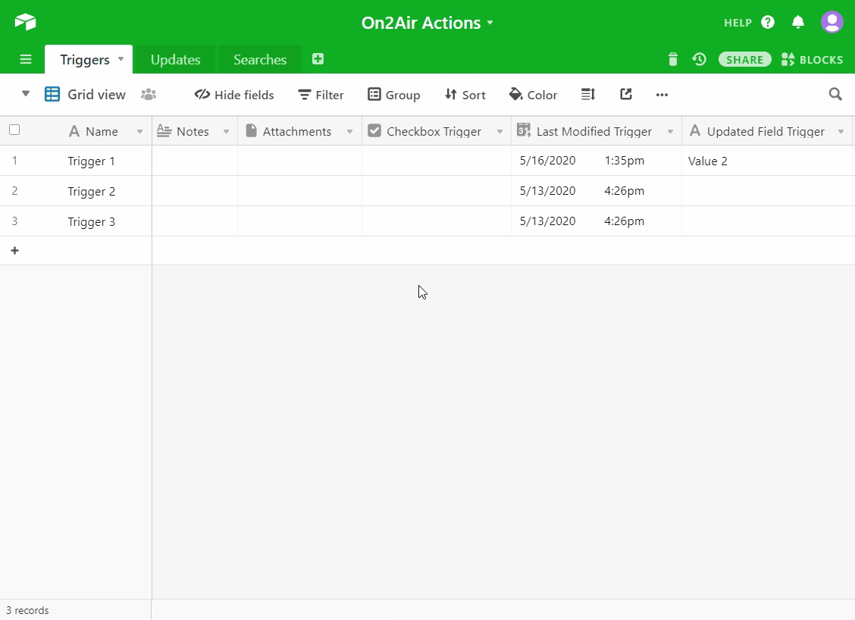Open base revision history icon
855x620 pixels.
(x=699, y=59)
